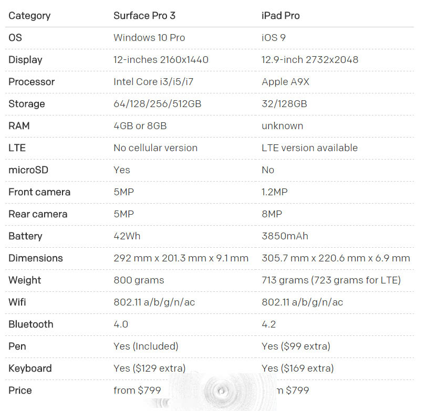Screen dimensions: 427x411
Task: Click the microSD row label
Action: pos(28,170)
